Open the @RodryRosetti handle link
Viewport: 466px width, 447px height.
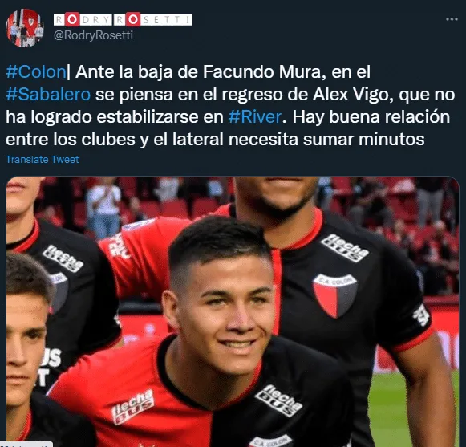pos(93,35)
